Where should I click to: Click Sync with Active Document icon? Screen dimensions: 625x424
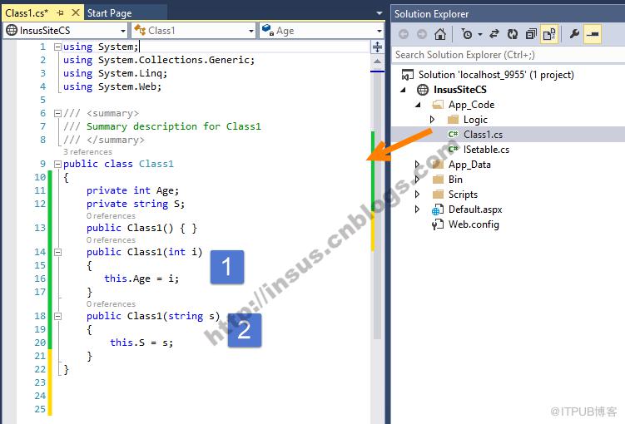(x=494, y=34)
